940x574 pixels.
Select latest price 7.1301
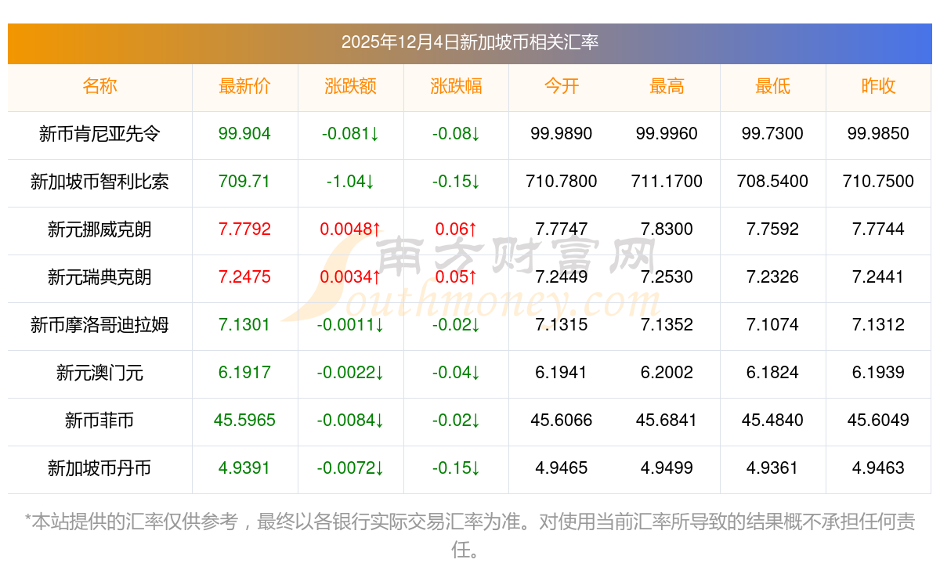point(244,325)
